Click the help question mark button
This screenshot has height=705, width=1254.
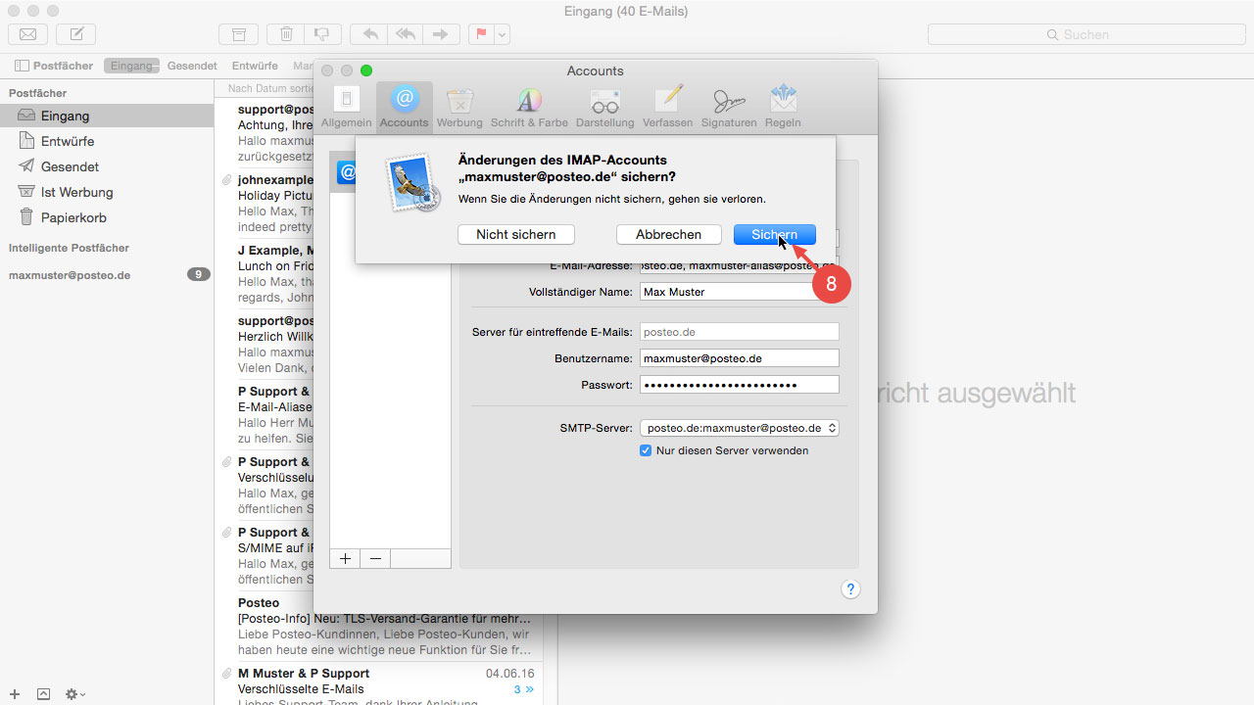point(850,588)
